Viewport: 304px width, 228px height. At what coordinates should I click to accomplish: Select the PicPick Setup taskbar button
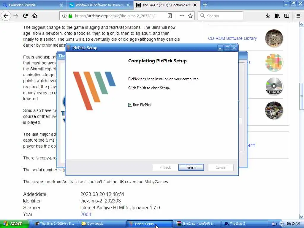[150, 224]
